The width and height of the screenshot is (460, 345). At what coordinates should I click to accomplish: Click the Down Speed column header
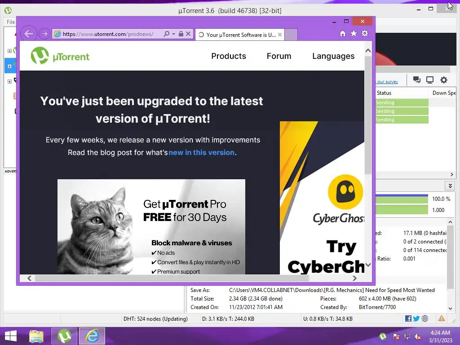pos(443,93)
